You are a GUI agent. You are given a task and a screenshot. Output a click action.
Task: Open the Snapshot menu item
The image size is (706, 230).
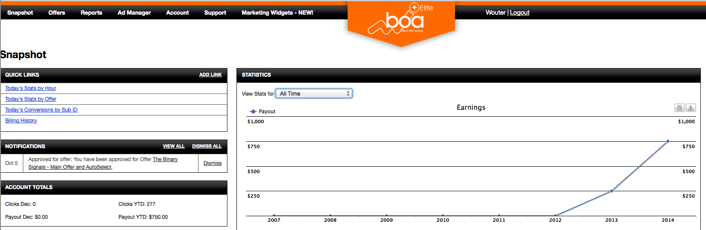point(20,12)
